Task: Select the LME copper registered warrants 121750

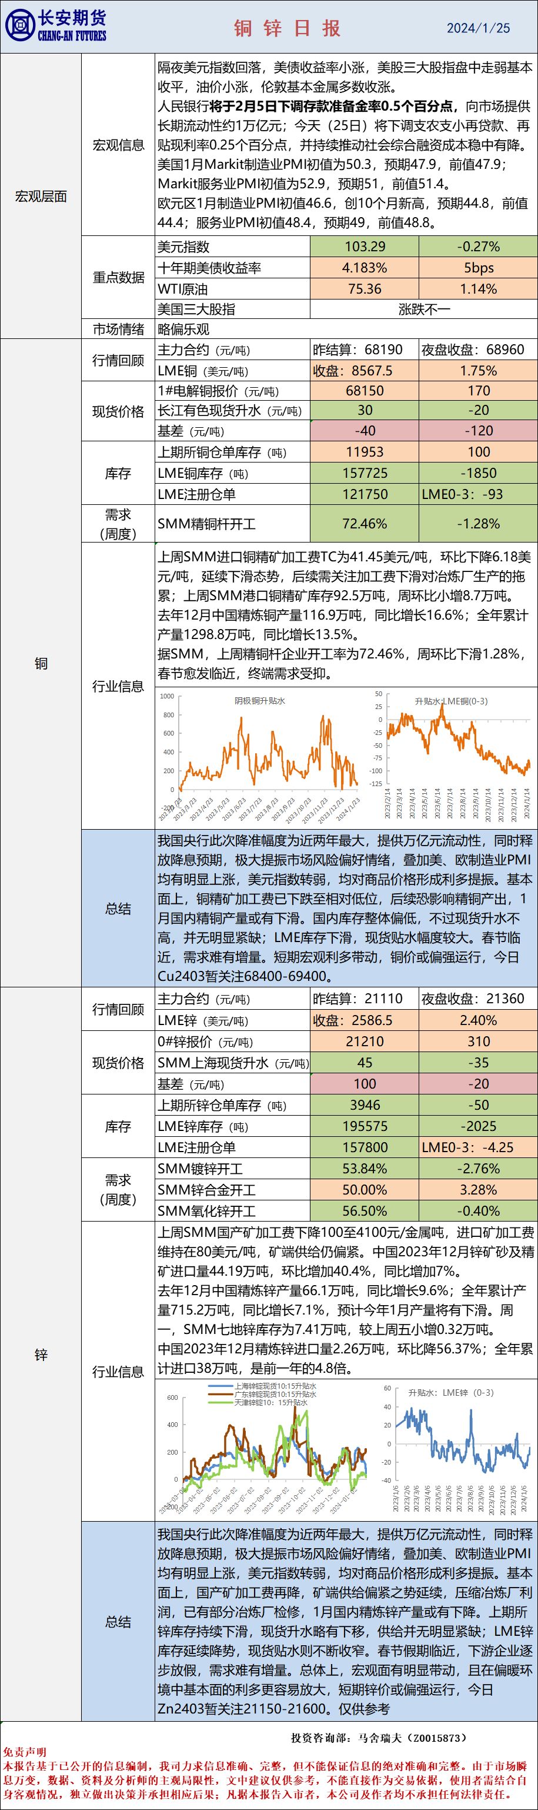Action: pos(365,494)
